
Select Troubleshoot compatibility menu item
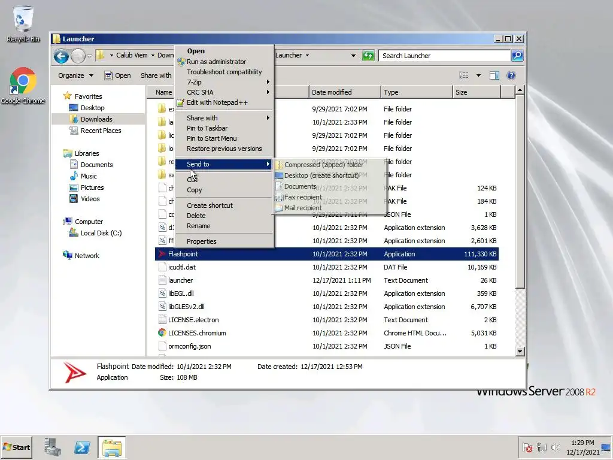(x=224, y=72)
